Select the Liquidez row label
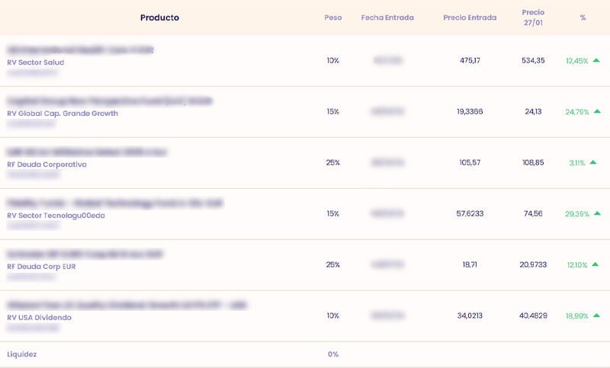The width and height of the screenshot is (610, 368). [x=22, y=354]
